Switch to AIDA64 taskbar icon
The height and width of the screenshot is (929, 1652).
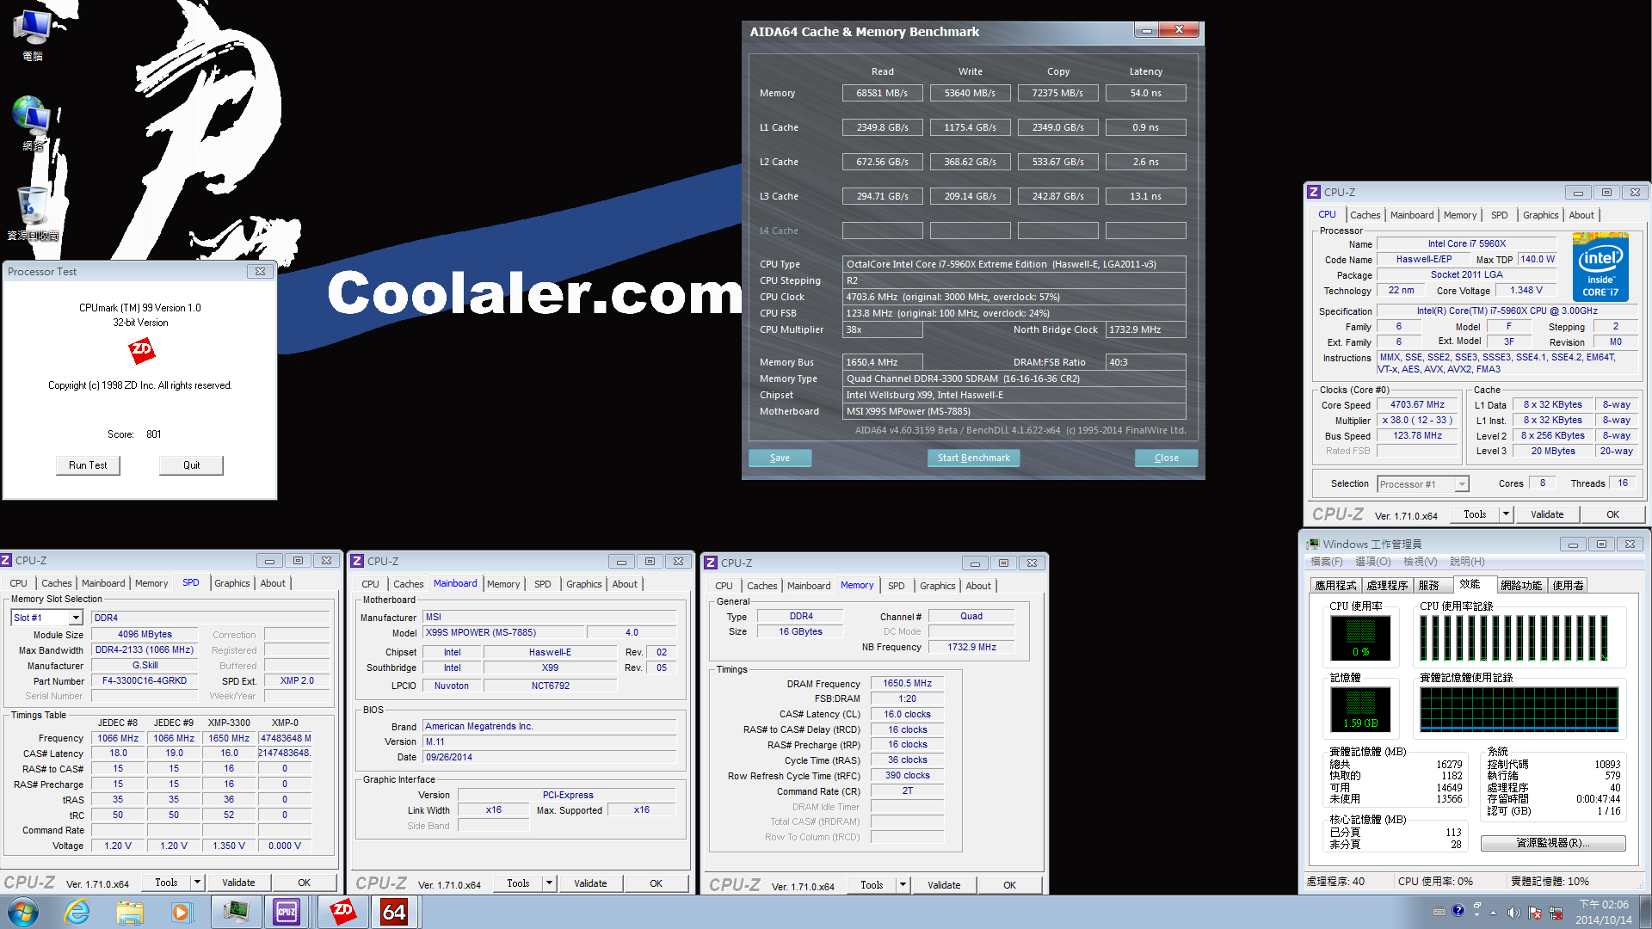coord(395,912)
